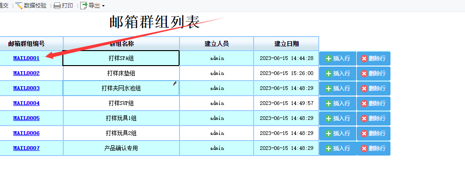Click pencil edit icon in 打样夹网水池组 cell
Viewport: 465px width, 186px height.
[175, 83]
